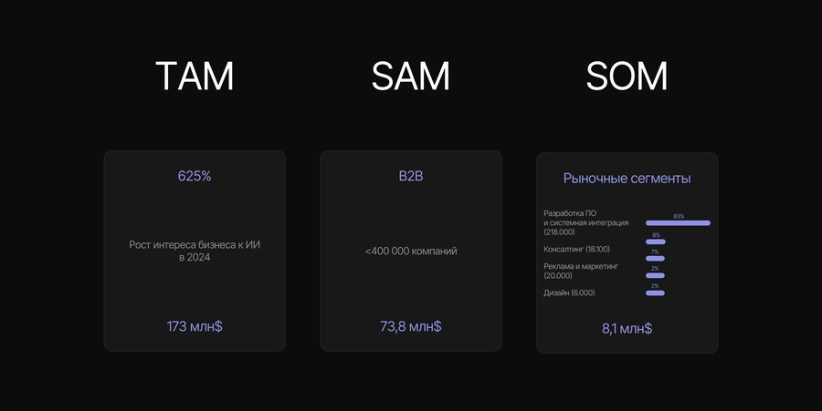Image resolution: width=822 pixels, height=411 pixels.
Task: Click the B2B label
Action: pyautogui.click(x=411, y=176)
